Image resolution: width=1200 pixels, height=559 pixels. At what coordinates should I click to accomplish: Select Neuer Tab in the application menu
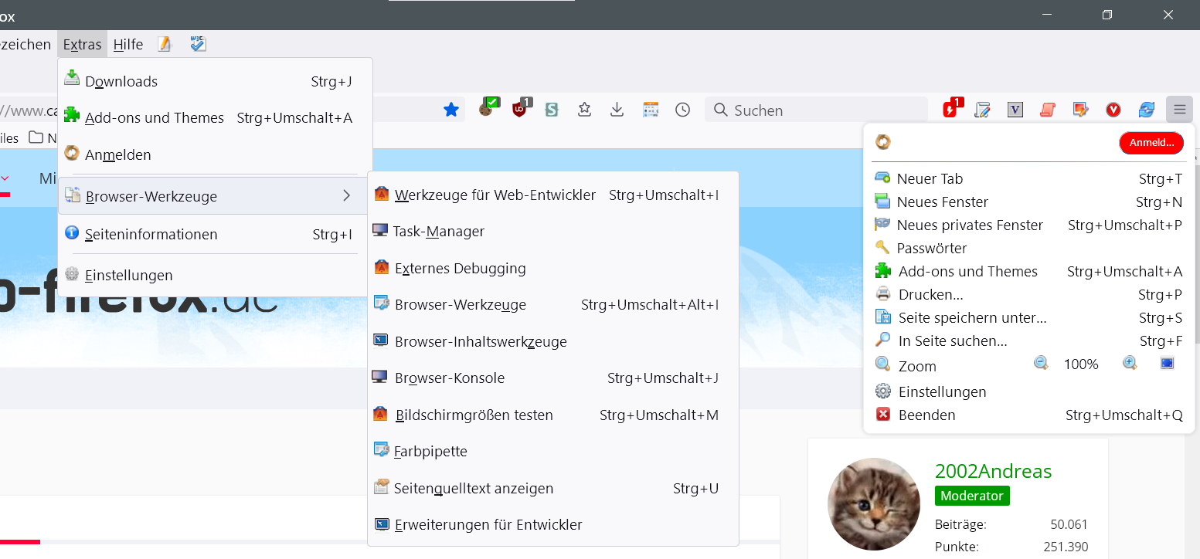1028,178
